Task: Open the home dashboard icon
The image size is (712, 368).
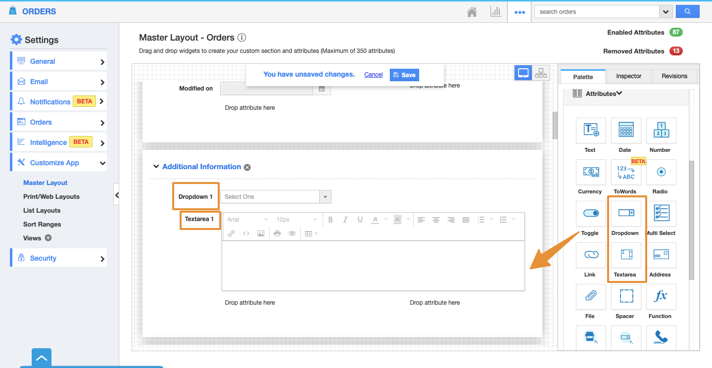Action: [472, 12]
